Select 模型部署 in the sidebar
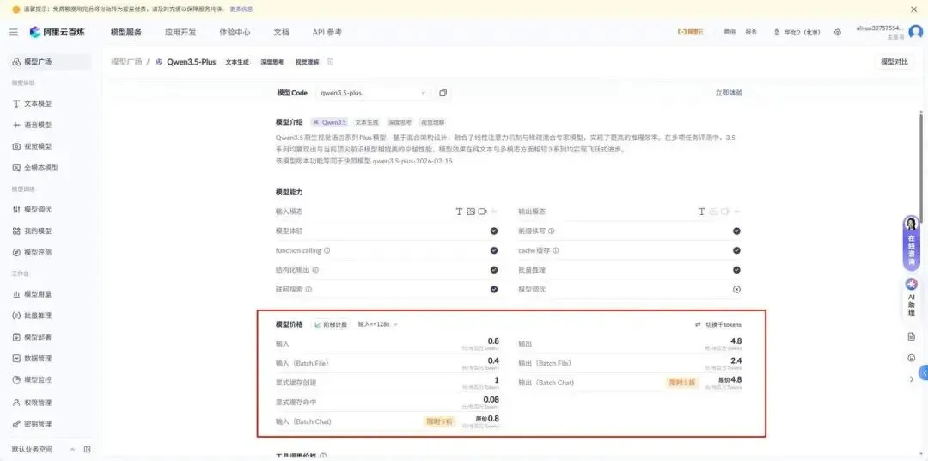928x461 pixels. point(51,337)
